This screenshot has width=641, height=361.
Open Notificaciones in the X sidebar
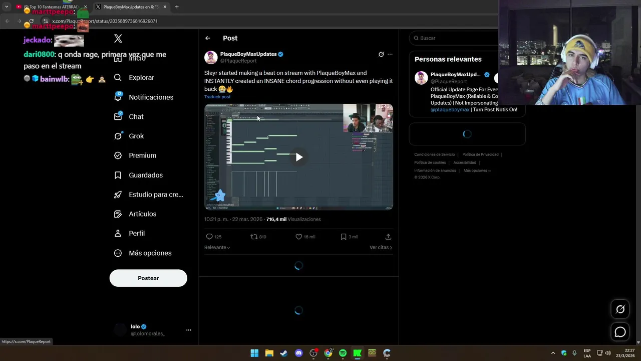tap(144, 97)
